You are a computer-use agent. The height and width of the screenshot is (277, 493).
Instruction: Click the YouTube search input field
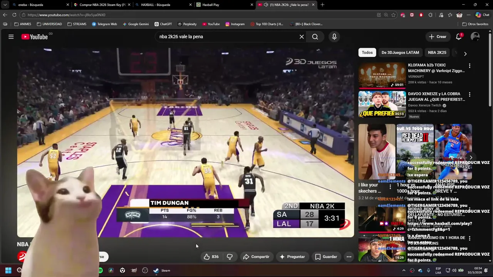[227, 37]
